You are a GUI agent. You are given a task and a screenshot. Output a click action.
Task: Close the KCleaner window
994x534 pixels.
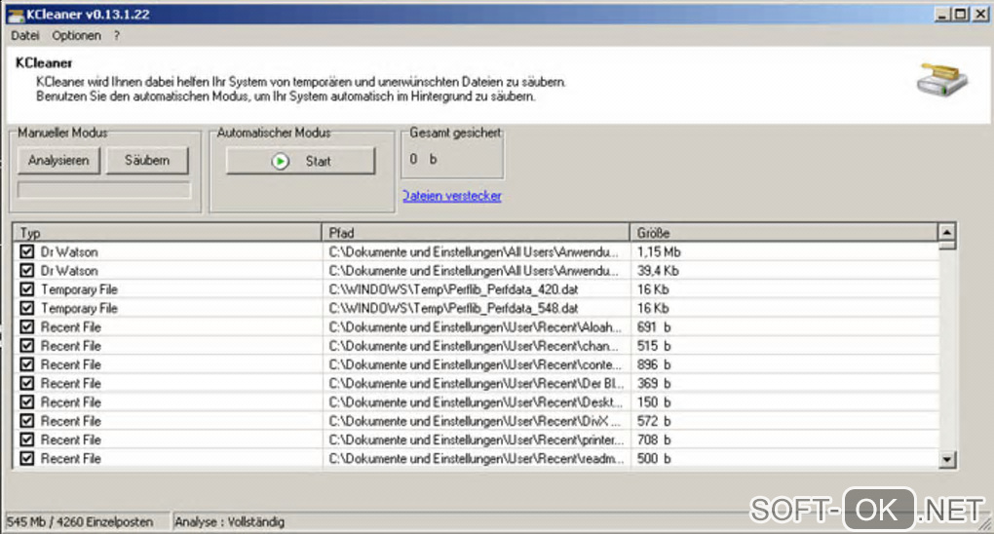pos(980,14)
